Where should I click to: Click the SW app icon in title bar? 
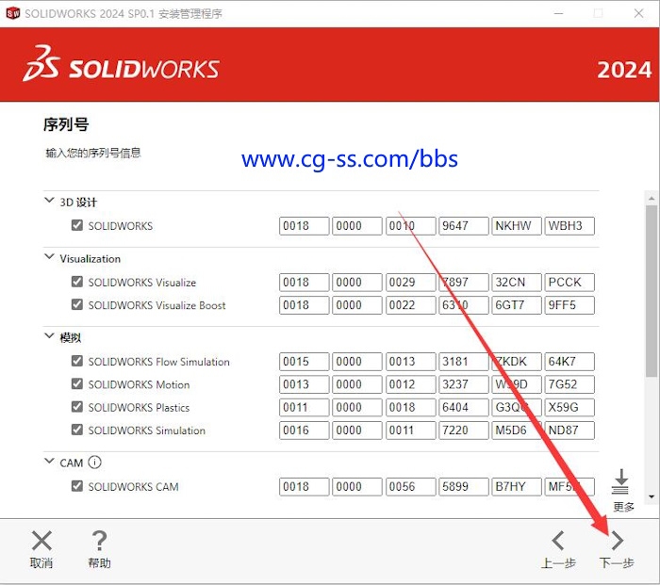click(x=11, y=13)
